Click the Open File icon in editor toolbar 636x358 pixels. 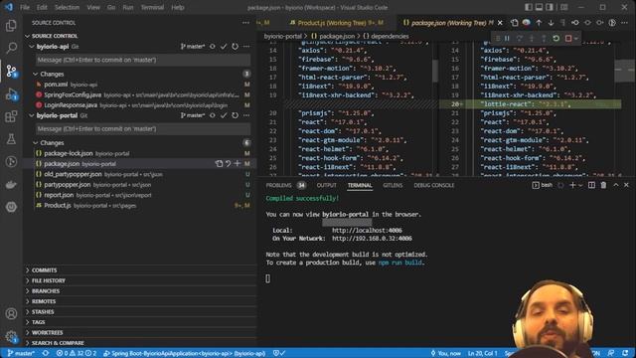click(515, 23)
